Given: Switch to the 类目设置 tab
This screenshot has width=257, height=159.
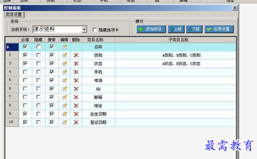Looking at the screenshot, I should (x=14, y=15).
